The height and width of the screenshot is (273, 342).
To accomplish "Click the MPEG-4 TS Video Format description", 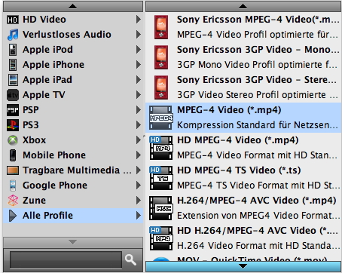I will 258,186.
